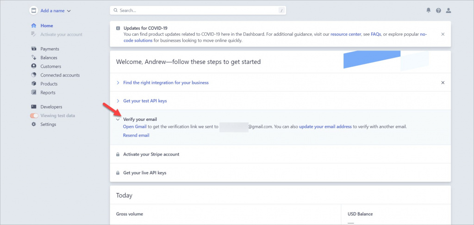Screen dimensions: 474x225
Task: Open Settings in sidebar
Action: pos(48,125)
